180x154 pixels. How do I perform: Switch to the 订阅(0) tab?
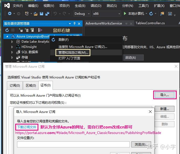pos(15,86)
